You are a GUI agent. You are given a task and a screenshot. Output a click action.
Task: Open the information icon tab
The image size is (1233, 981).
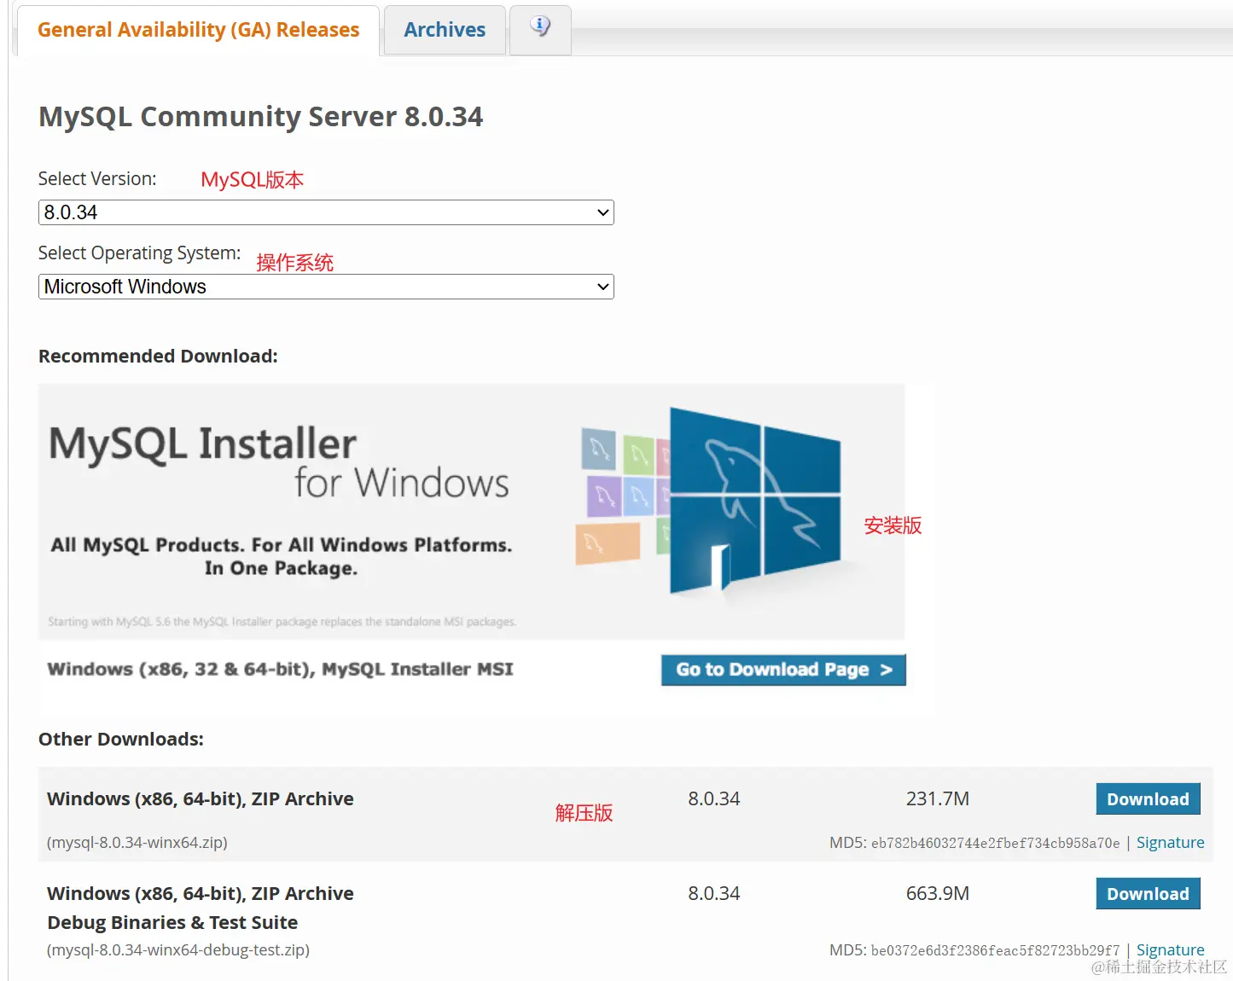(x=540, y=30)
